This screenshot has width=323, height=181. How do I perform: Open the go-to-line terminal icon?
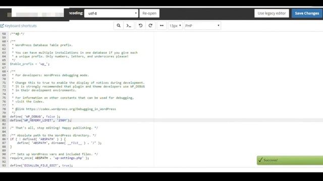tap(129, 26)
